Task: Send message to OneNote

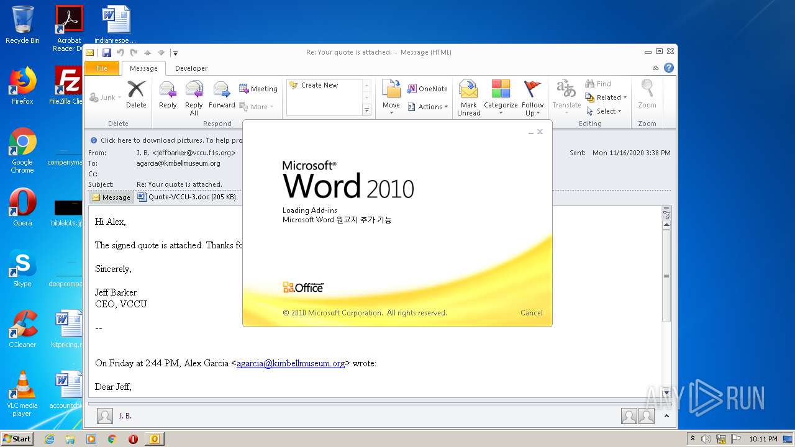Action: [x=427, y=89]
